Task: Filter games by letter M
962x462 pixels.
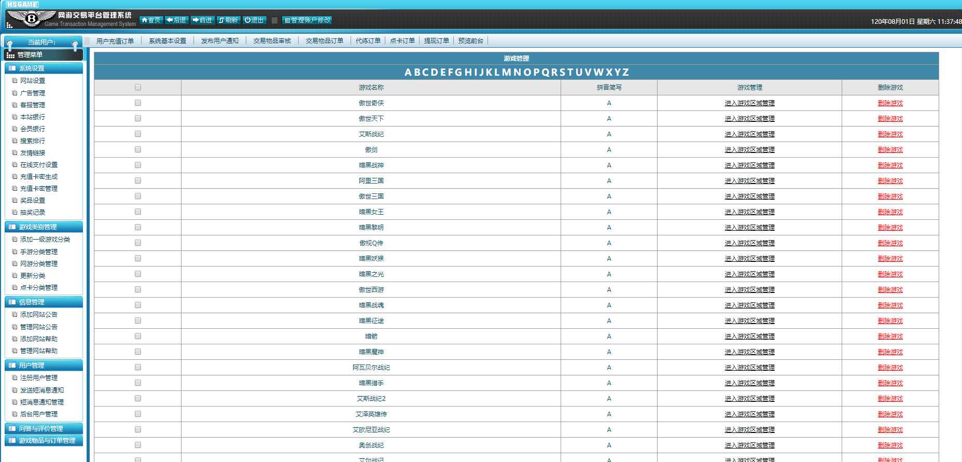Action: pyautogui.click(x=507, y=72)
